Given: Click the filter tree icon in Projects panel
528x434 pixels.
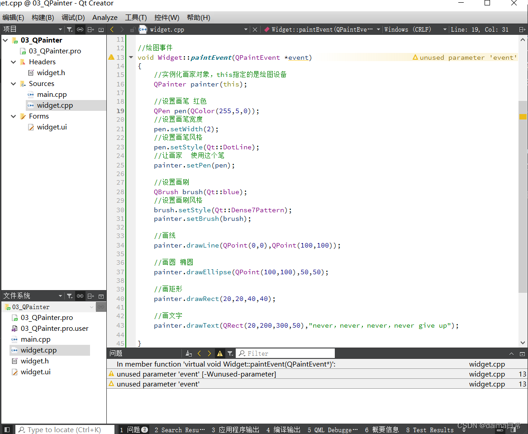Looking at the screenshot, I should tap(69, 29).
